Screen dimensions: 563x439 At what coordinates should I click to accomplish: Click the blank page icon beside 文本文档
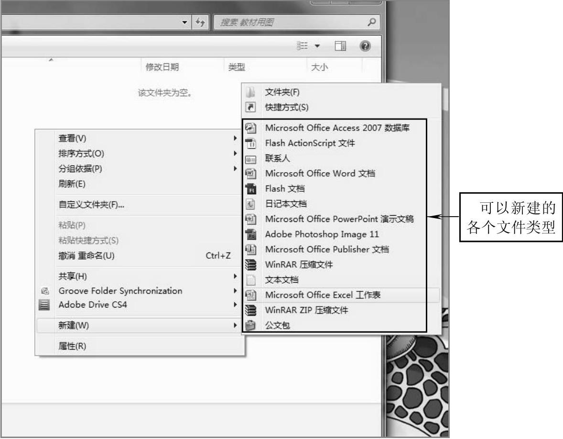point(250,279)
